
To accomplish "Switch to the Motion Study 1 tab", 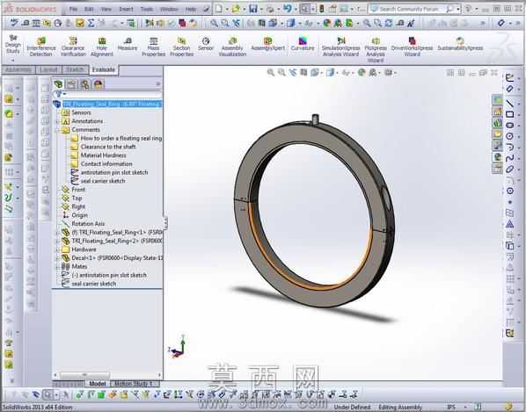I will click(x=134, y=384).
